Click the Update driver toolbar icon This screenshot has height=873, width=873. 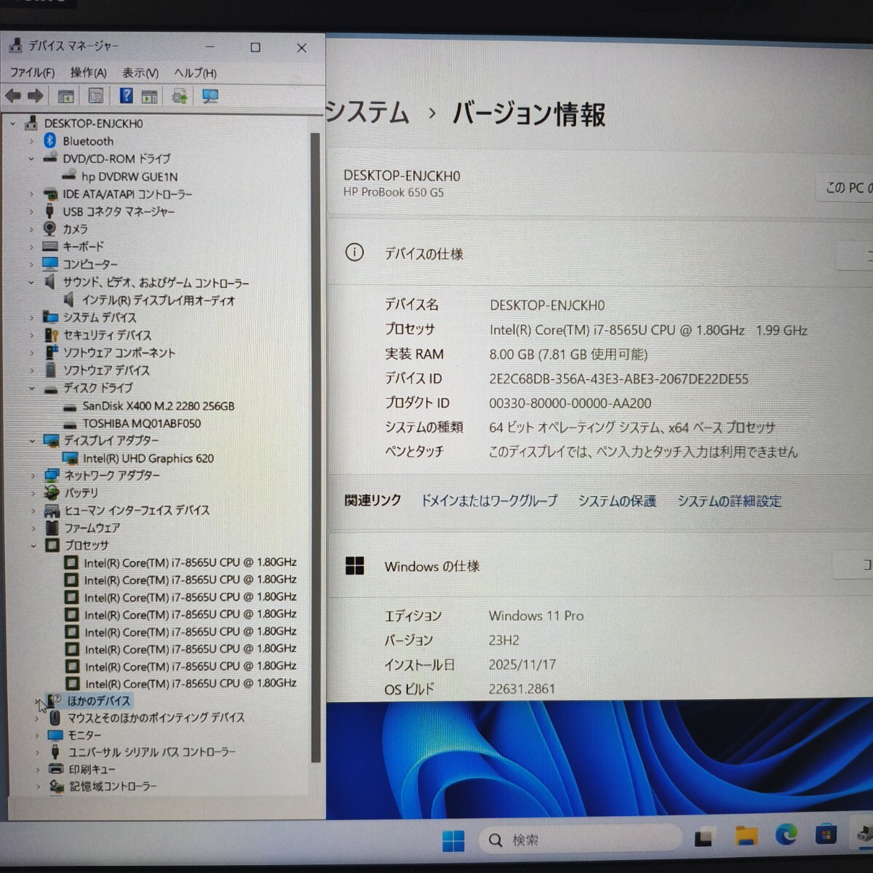pyautogui.click(x=179, y=96)
